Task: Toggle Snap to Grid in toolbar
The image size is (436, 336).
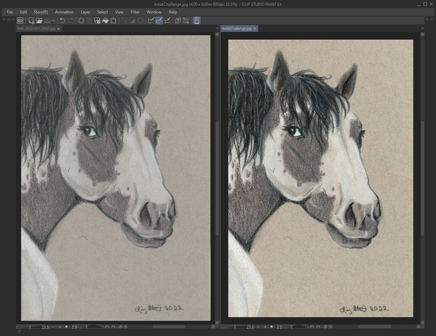Action: (x=167, y=20)
